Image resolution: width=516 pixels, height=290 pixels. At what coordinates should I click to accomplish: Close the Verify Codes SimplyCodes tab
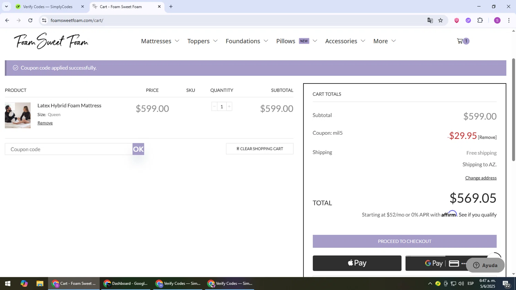click(x=83, y=7)
